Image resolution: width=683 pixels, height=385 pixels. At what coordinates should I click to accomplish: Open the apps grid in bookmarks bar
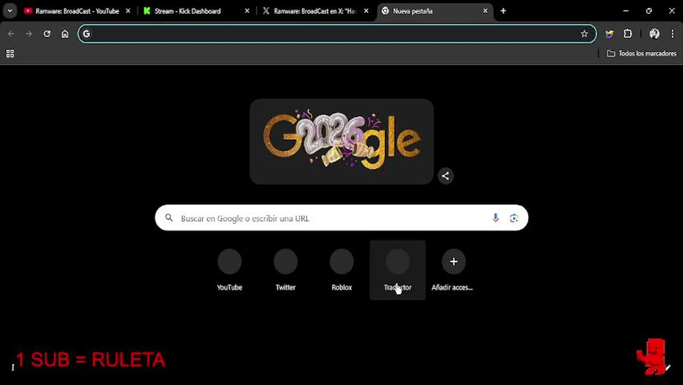pyautogui.click(x=10, y=53)
